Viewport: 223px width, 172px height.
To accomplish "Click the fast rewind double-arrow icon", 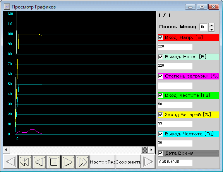I will tap(25, 162).
